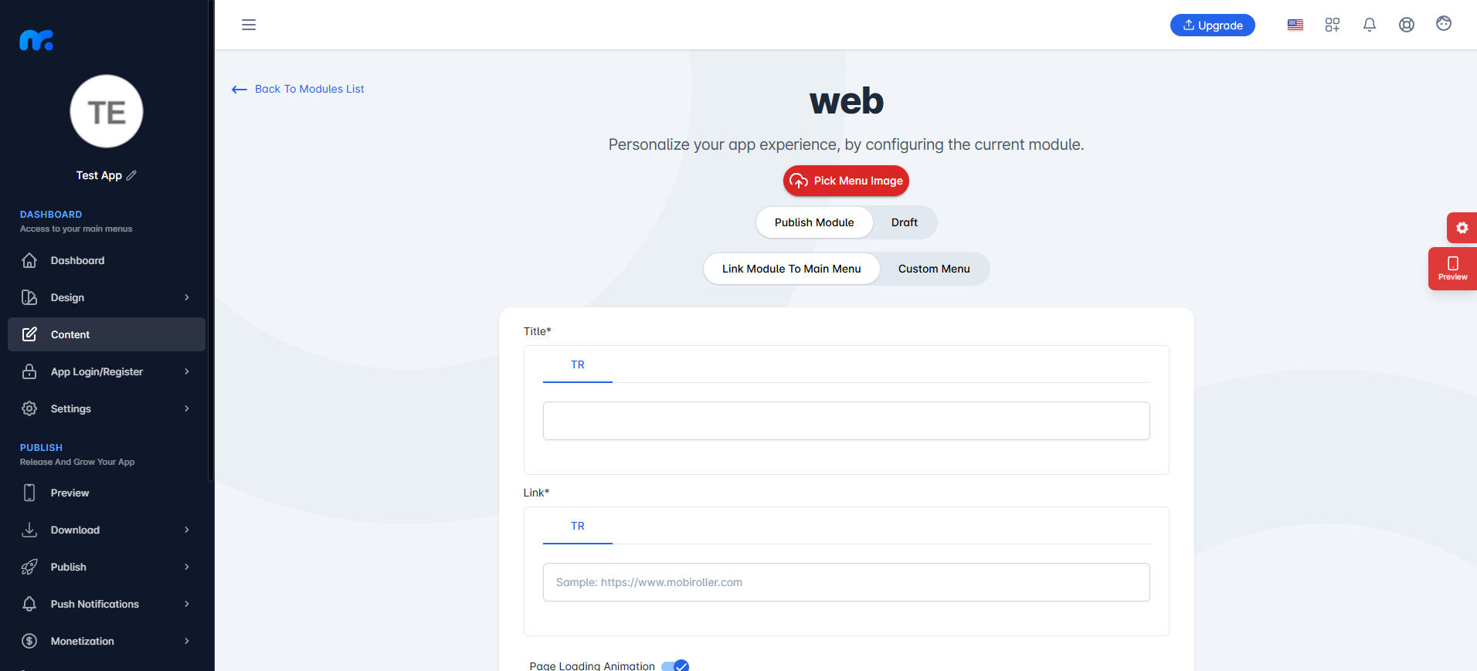Toggle the Page Loading Animation switch
Viewport: 1477px width, 671px height.
[x=675, y=666]
